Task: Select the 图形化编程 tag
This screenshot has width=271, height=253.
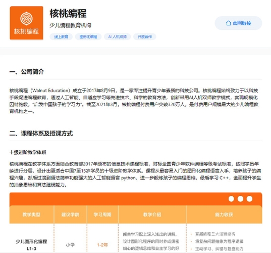Action: click(88, 37)
